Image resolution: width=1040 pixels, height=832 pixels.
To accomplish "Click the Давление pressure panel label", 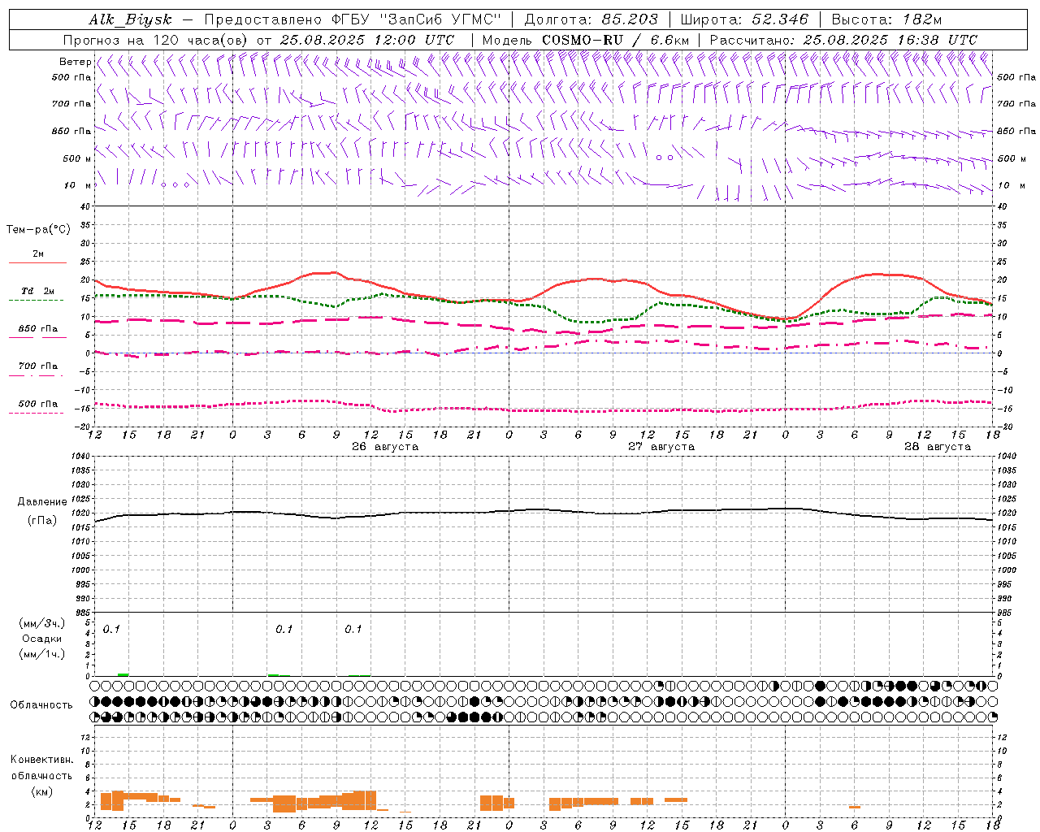I will [x=42, y=502].
